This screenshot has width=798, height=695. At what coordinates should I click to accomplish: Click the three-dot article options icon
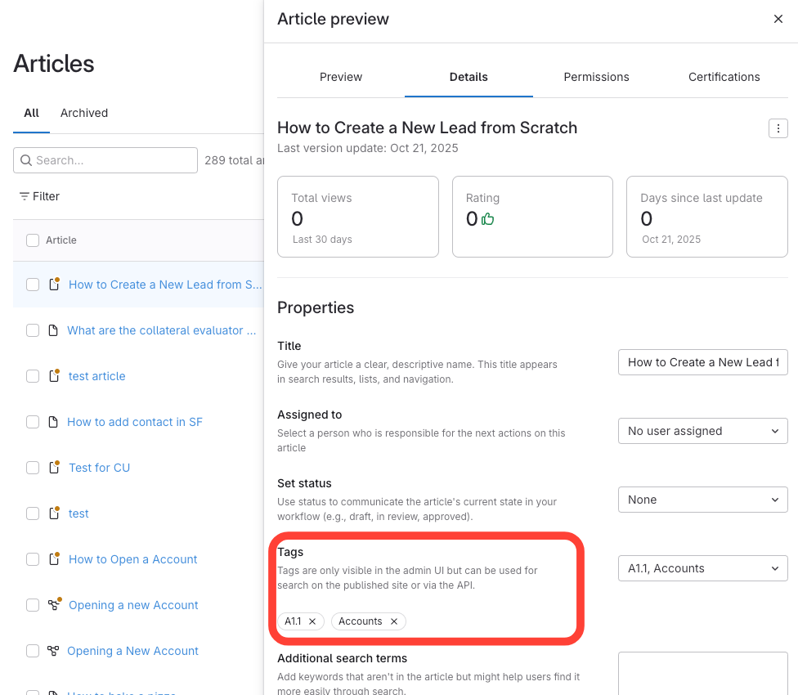tap(778, 128)
